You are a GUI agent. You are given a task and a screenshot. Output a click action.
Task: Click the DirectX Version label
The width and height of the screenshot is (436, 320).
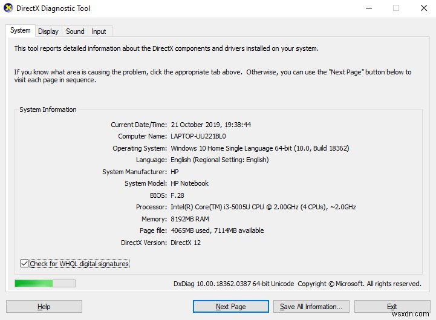click(x=144, y=243)
